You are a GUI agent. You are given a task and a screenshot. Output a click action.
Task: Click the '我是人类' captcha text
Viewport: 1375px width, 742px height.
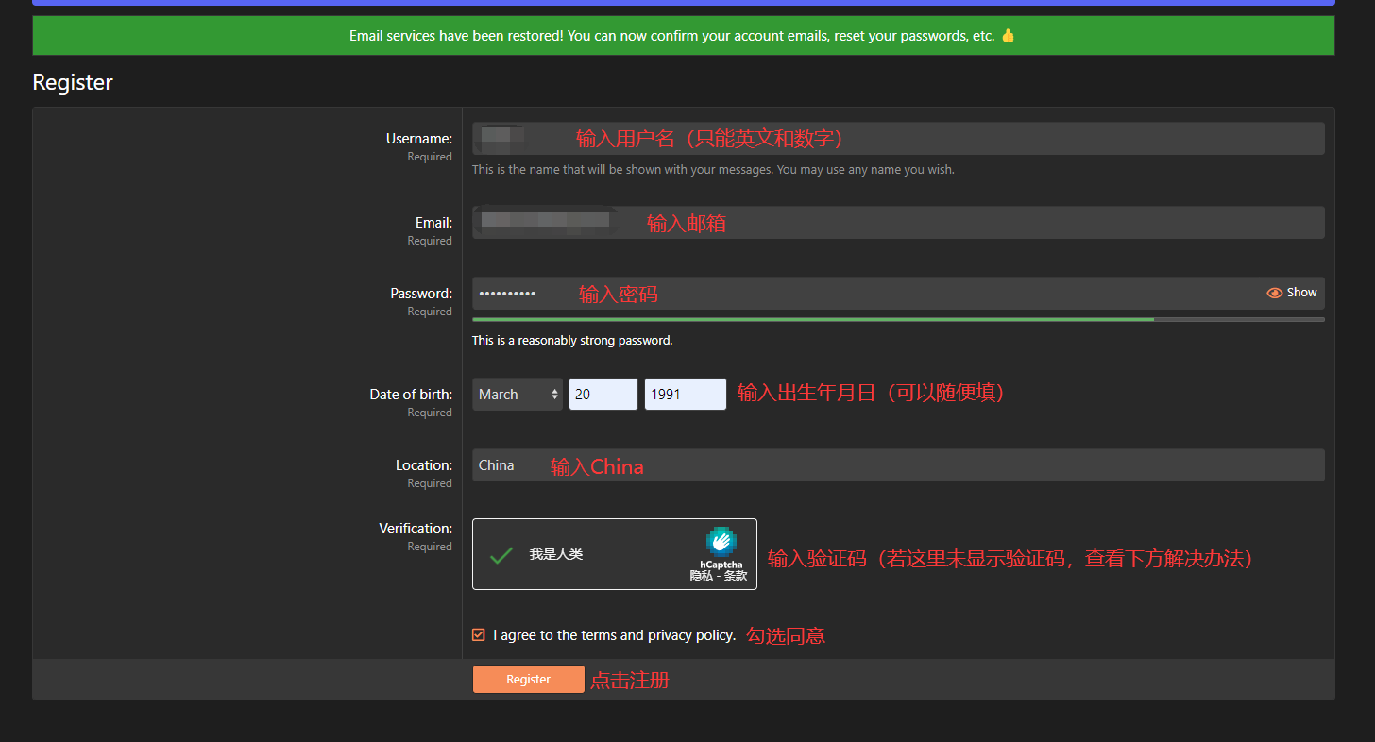[x=556, y=555]
